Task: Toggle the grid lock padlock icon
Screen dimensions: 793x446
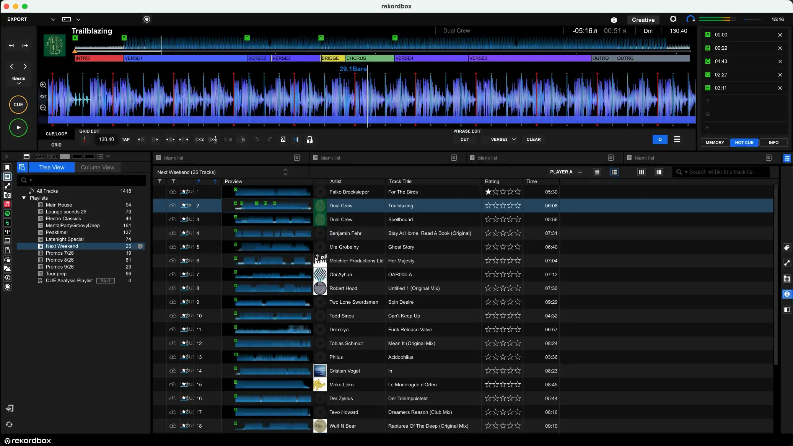Action: tap(309, 140)
